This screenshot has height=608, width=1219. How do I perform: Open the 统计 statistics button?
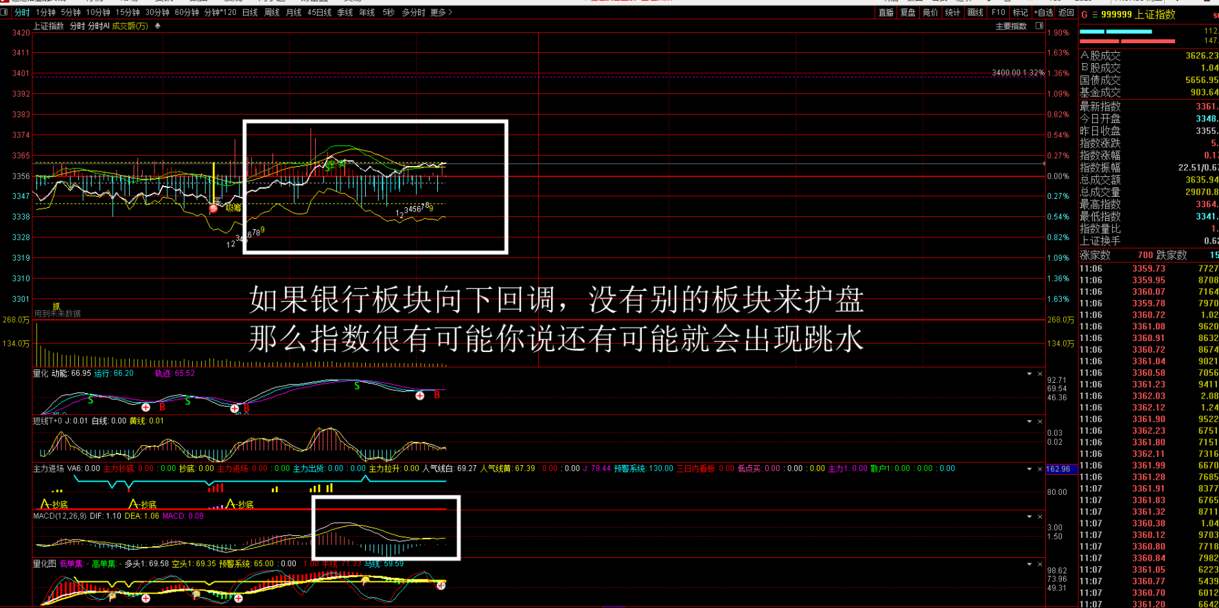[x=953, y=12]
